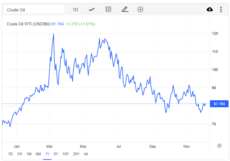Click the Nov date axis label
The height and width of the screenshot is (161, 230).
click(x=186, y=147)
